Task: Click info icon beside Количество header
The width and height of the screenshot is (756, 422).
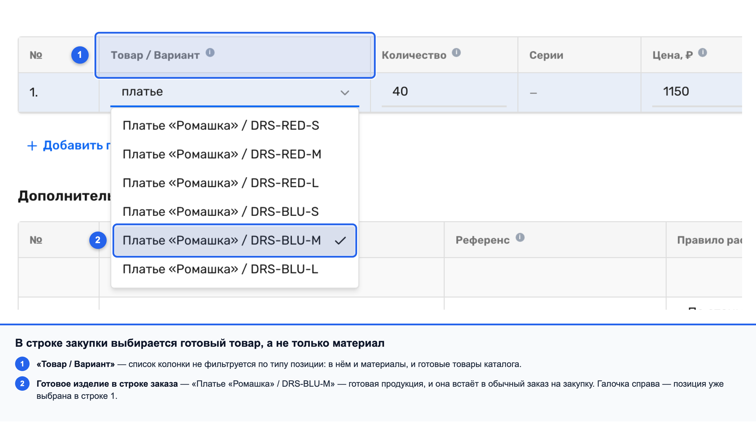Action: 456,53
